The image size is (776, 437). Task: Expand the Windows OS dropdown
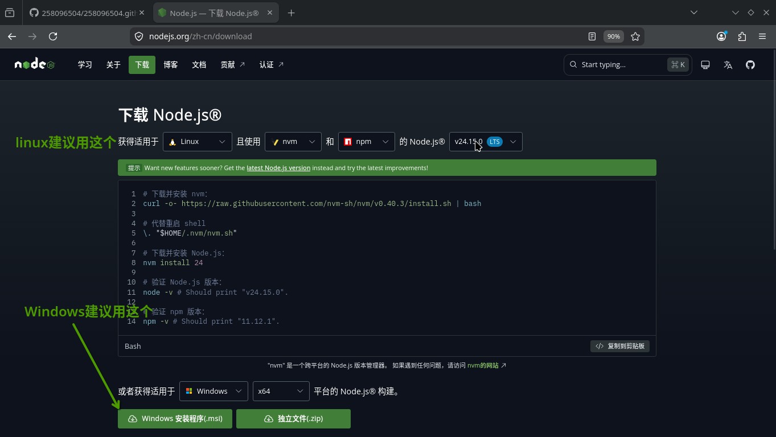[213, 391]
